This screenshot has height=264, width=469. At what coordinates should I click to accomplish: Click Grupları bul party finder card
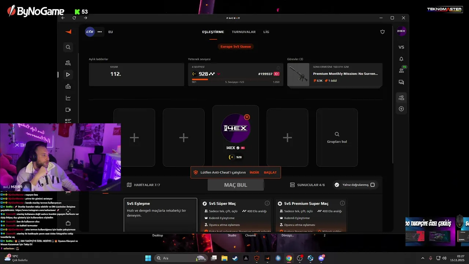coord(337,137)
